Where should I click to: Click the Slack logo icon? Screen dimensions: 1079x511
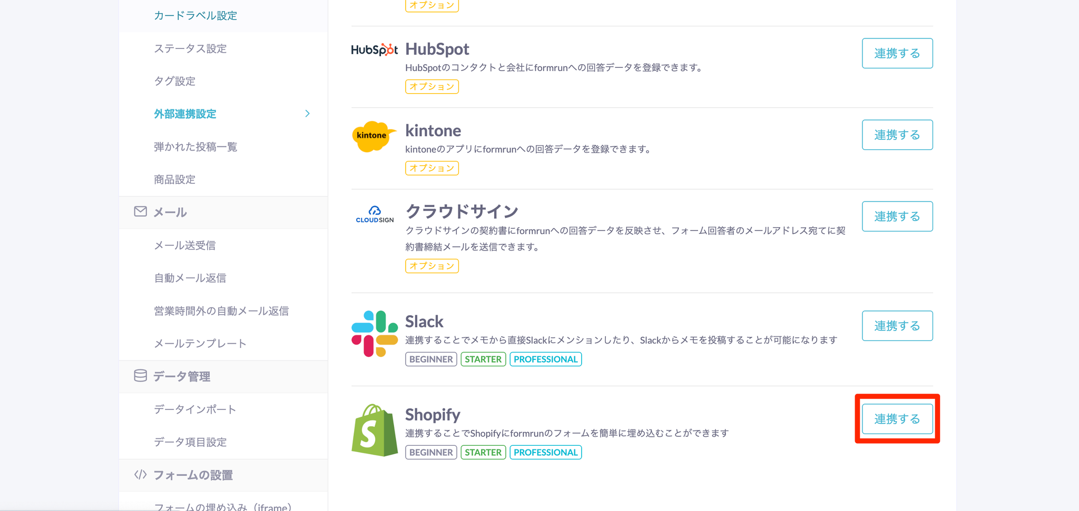(x=374, y=333)
